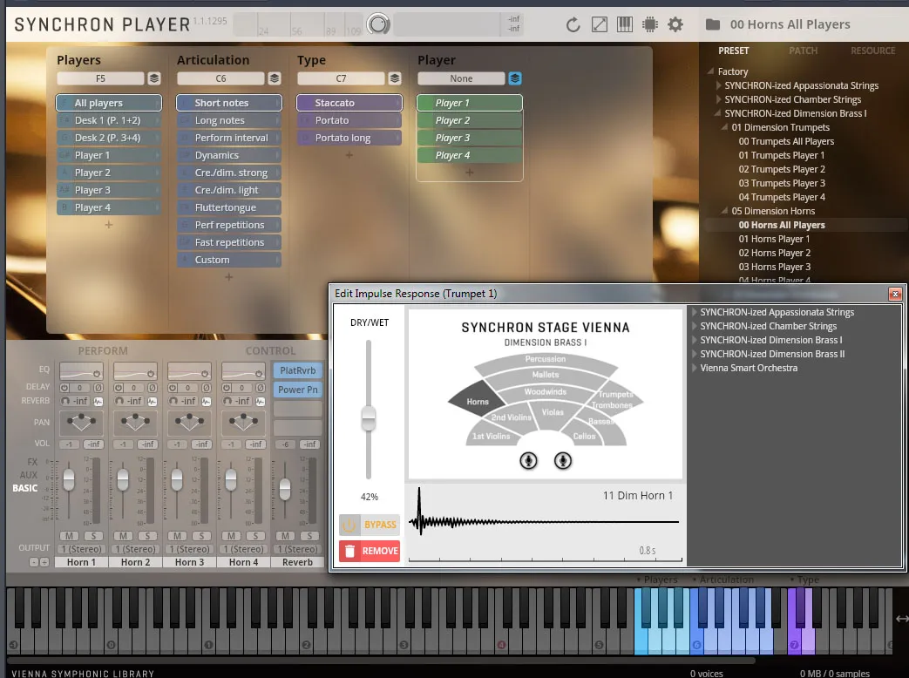Click the master volume knob in header
This screenshot has height=678, width=909.
click(x=378, y=24)
